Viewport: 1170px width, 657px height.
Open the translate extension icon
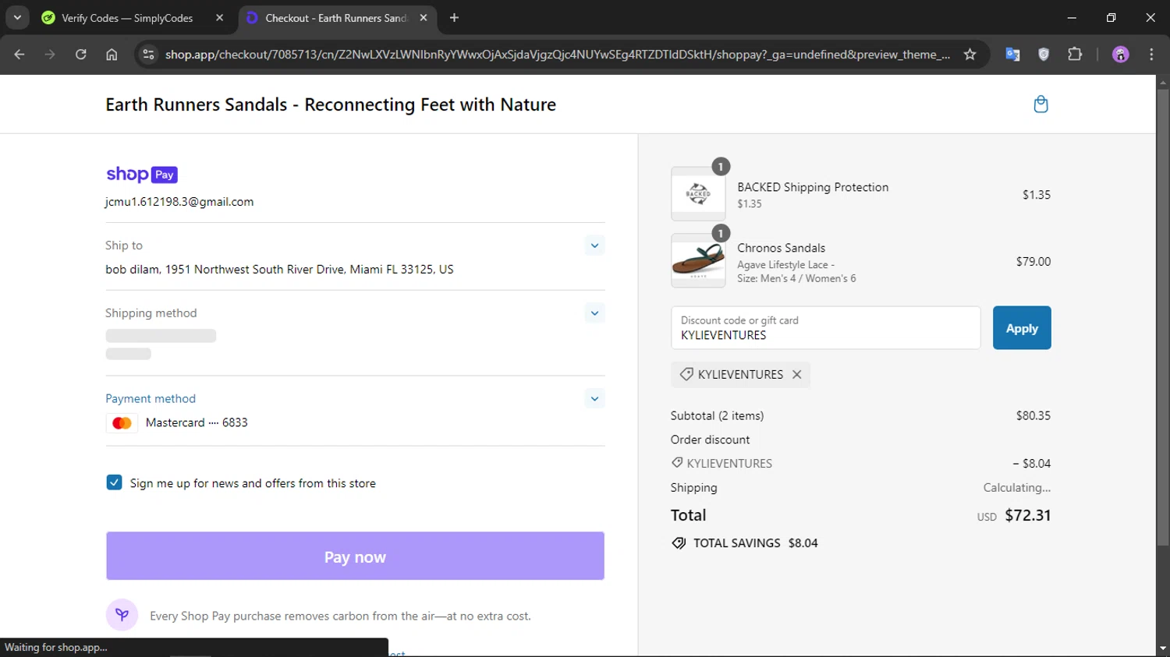click(x=1012, y=55)
